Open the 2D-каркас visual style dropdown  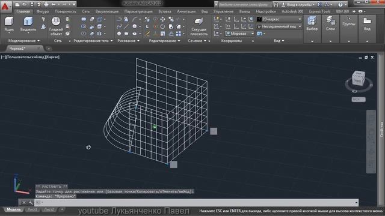pos(279,19)
